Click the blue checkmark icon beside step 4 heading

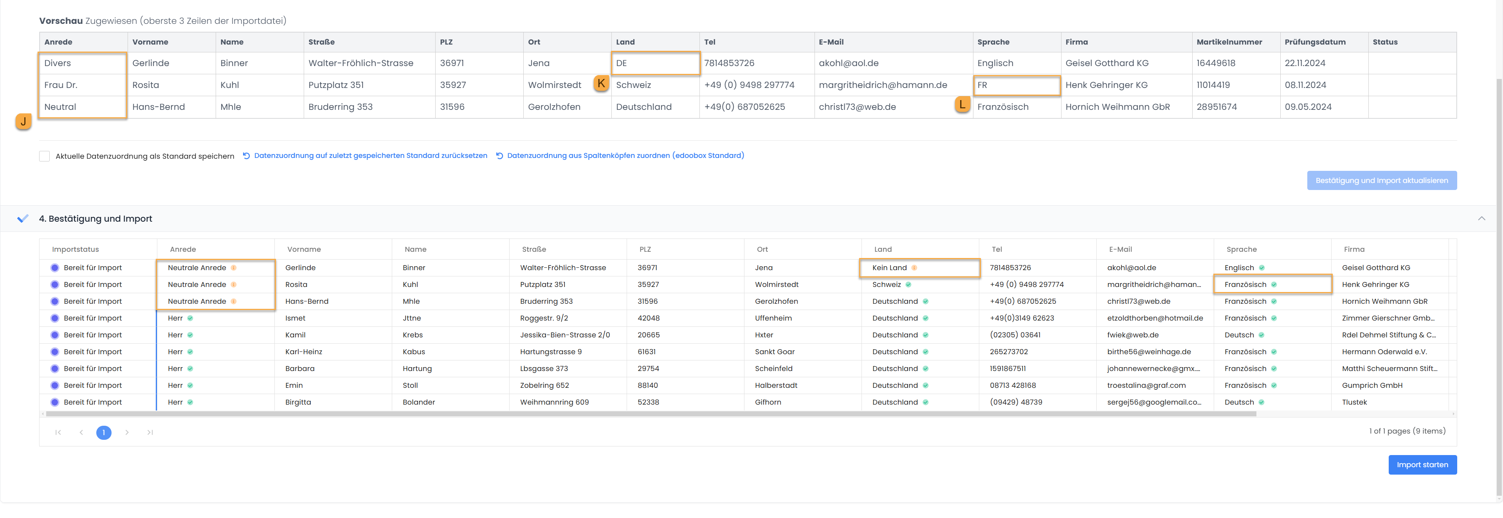23,219
